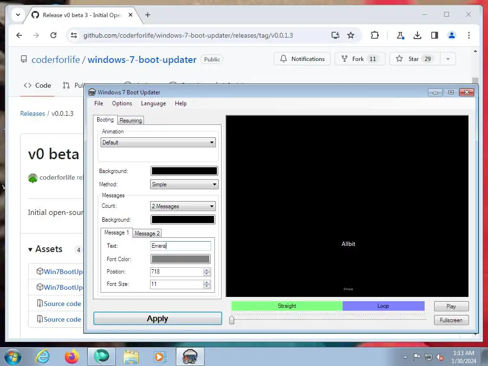Screen dimensions: 488x366
Task: Open Windows Start menu orb
Action: 13,356
